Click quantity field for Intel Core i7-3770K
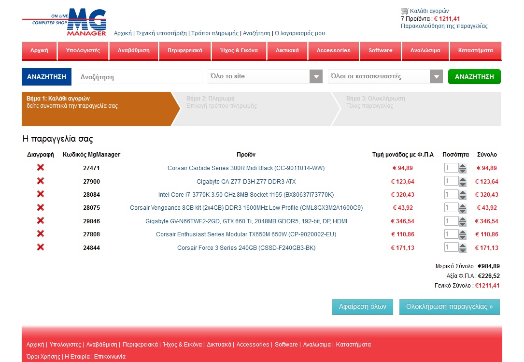 [x=451, y=194]
